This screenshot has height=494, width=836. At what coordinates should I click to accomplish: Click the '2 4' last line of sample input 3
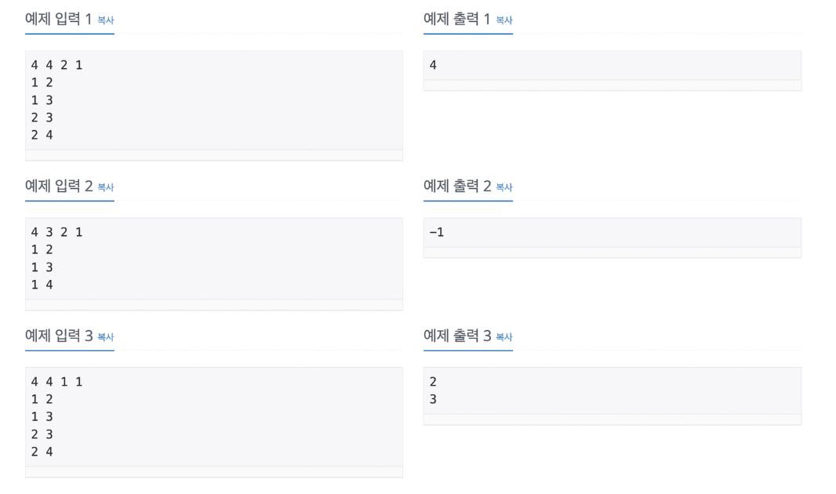pyautogui.click(x=42, y=452)
